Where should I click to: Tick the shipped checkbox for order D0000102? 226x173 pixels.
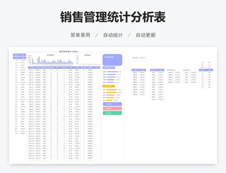(x=84, y=73)
